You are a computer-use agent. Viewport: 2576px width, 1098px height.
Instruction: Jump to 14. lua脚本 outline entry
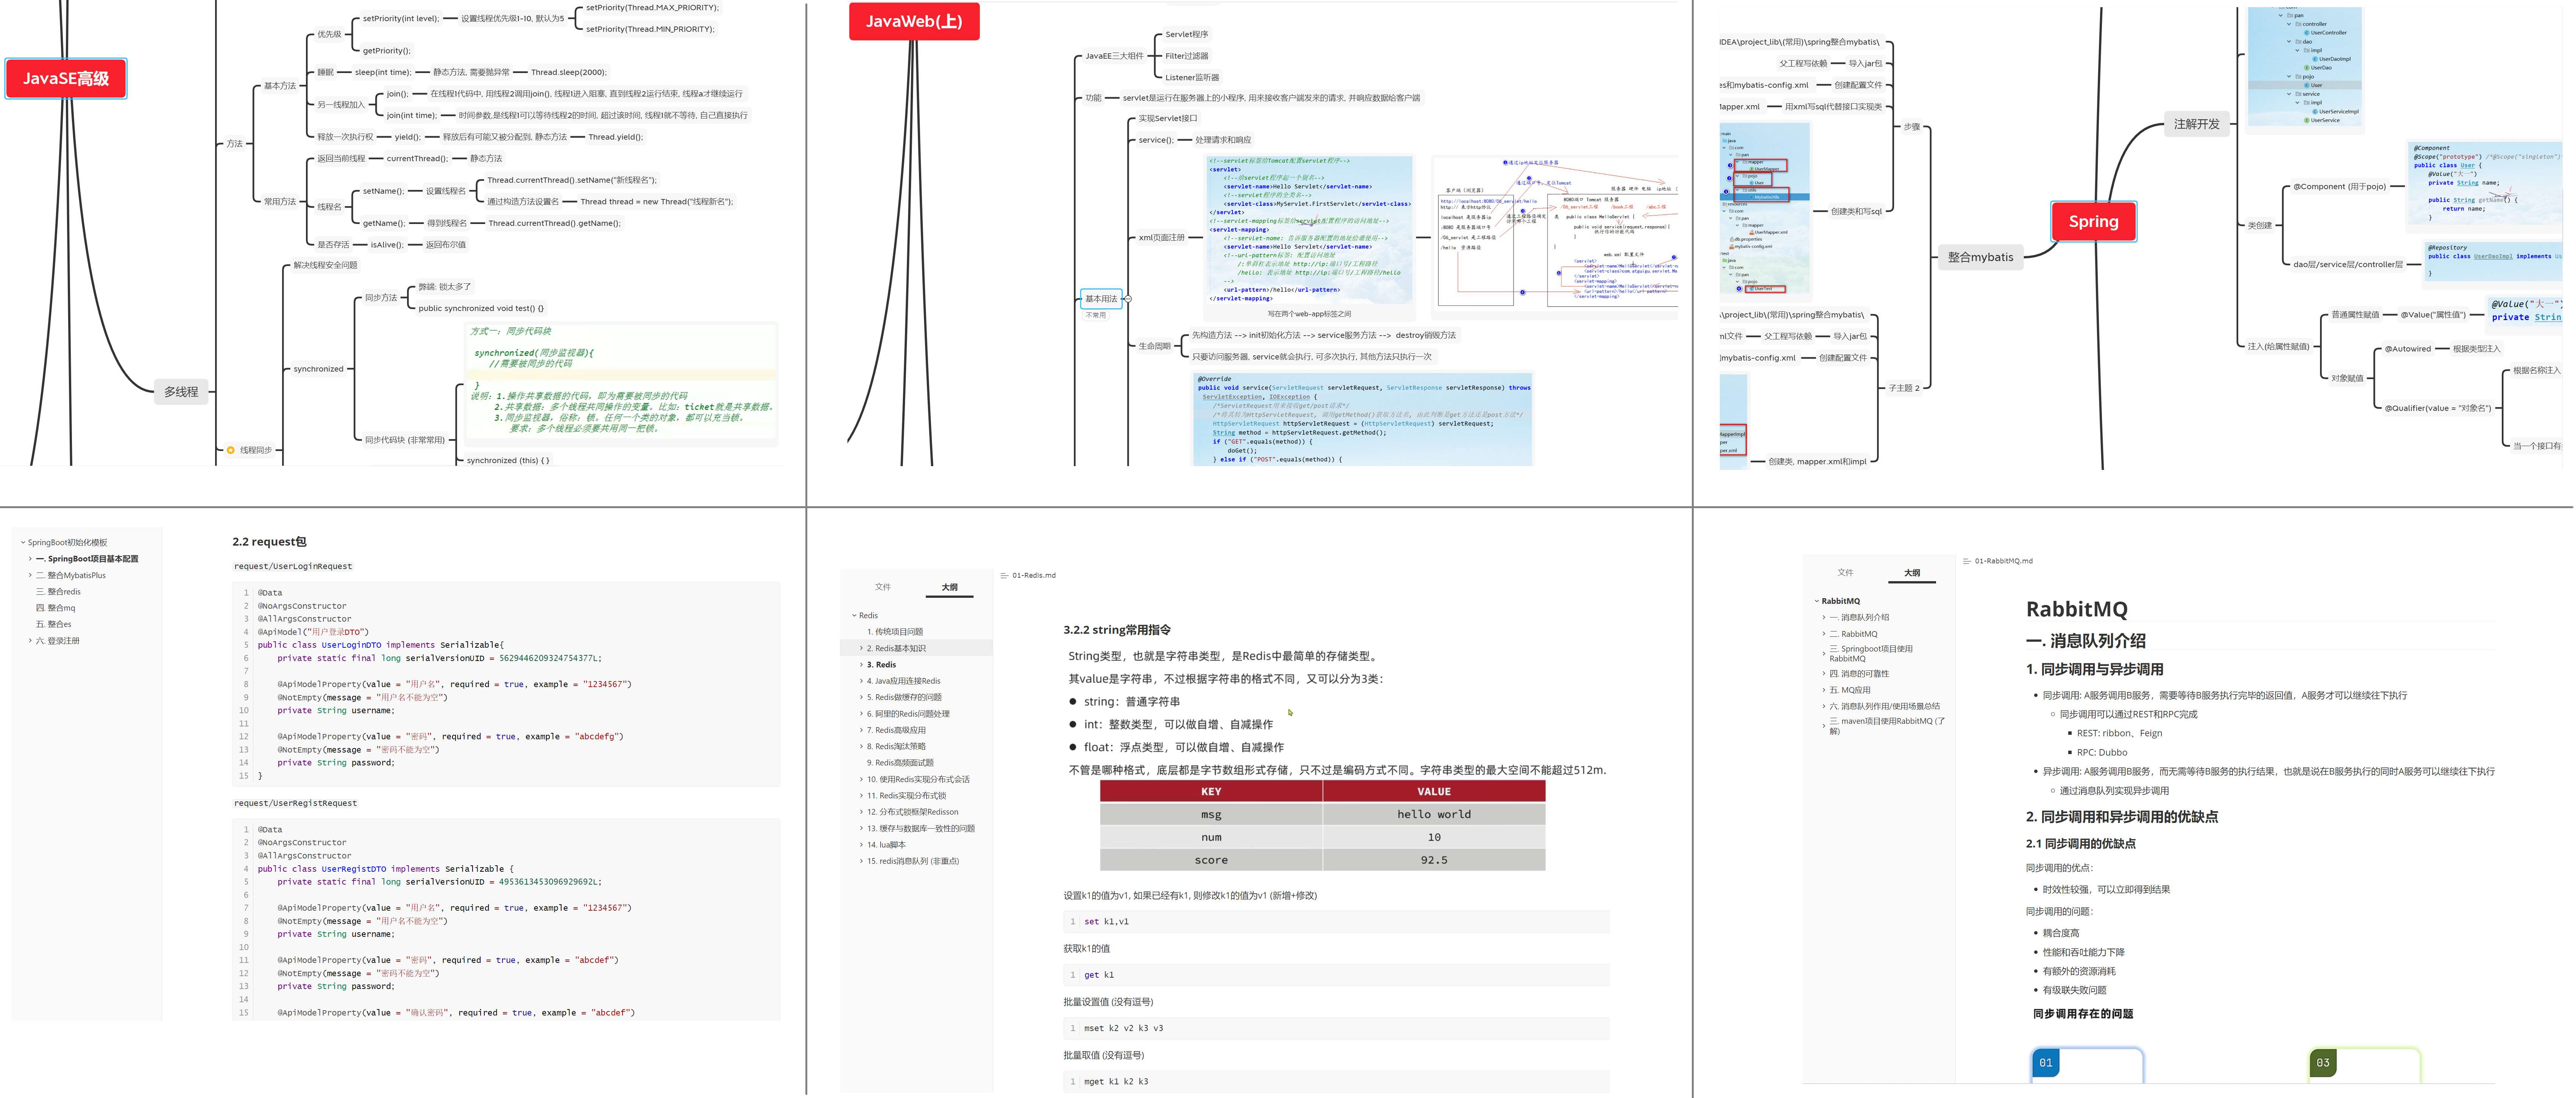click(x=886, y=845)
